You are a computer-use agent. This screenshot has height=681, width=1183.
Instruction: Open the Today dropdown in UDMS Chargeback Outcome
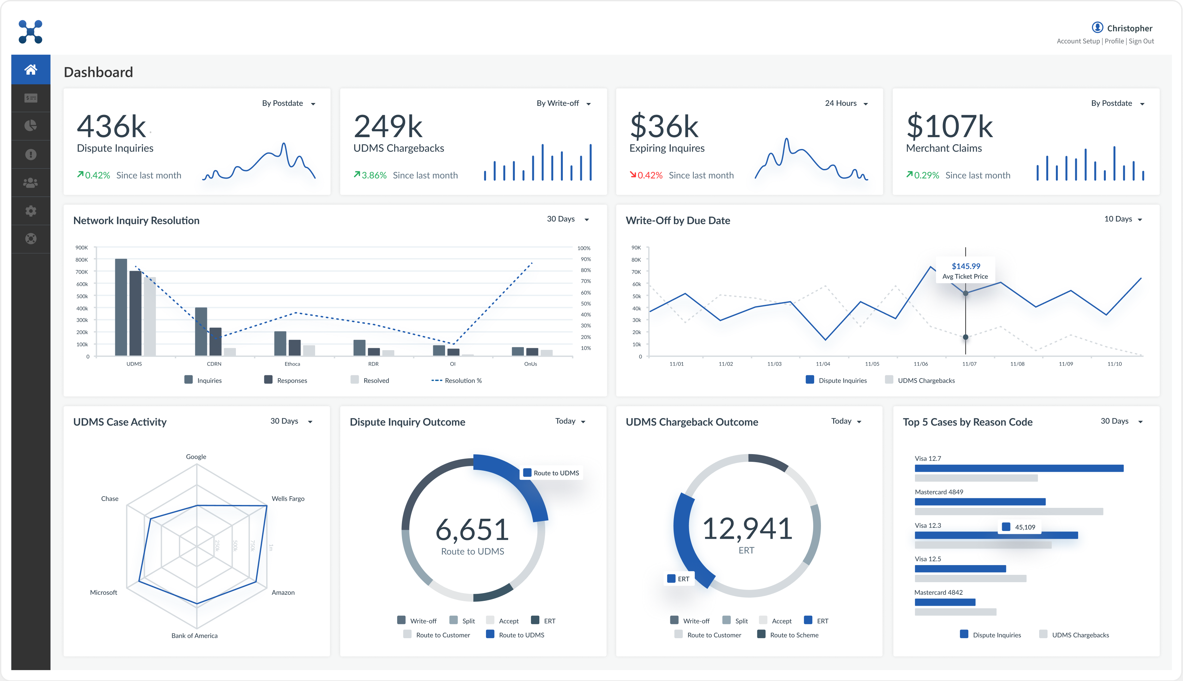pos(845,421)
